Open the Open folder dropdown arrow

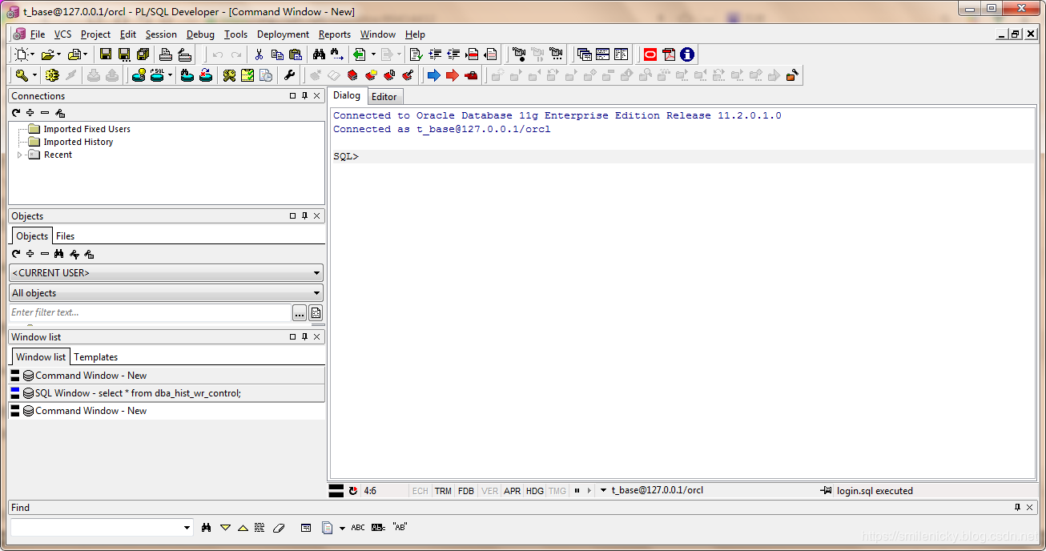pos(58,54)
